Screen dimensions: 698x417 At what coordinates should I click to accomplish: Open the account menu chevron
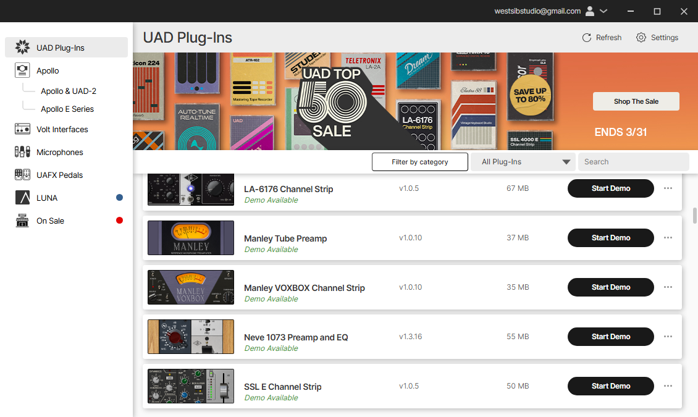tap(603, 11)
